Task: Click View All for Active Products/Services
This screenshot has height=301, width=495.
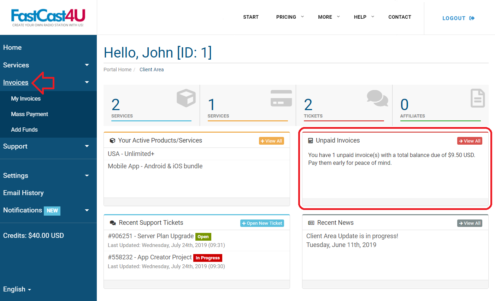Action: [x=271, y=141]
